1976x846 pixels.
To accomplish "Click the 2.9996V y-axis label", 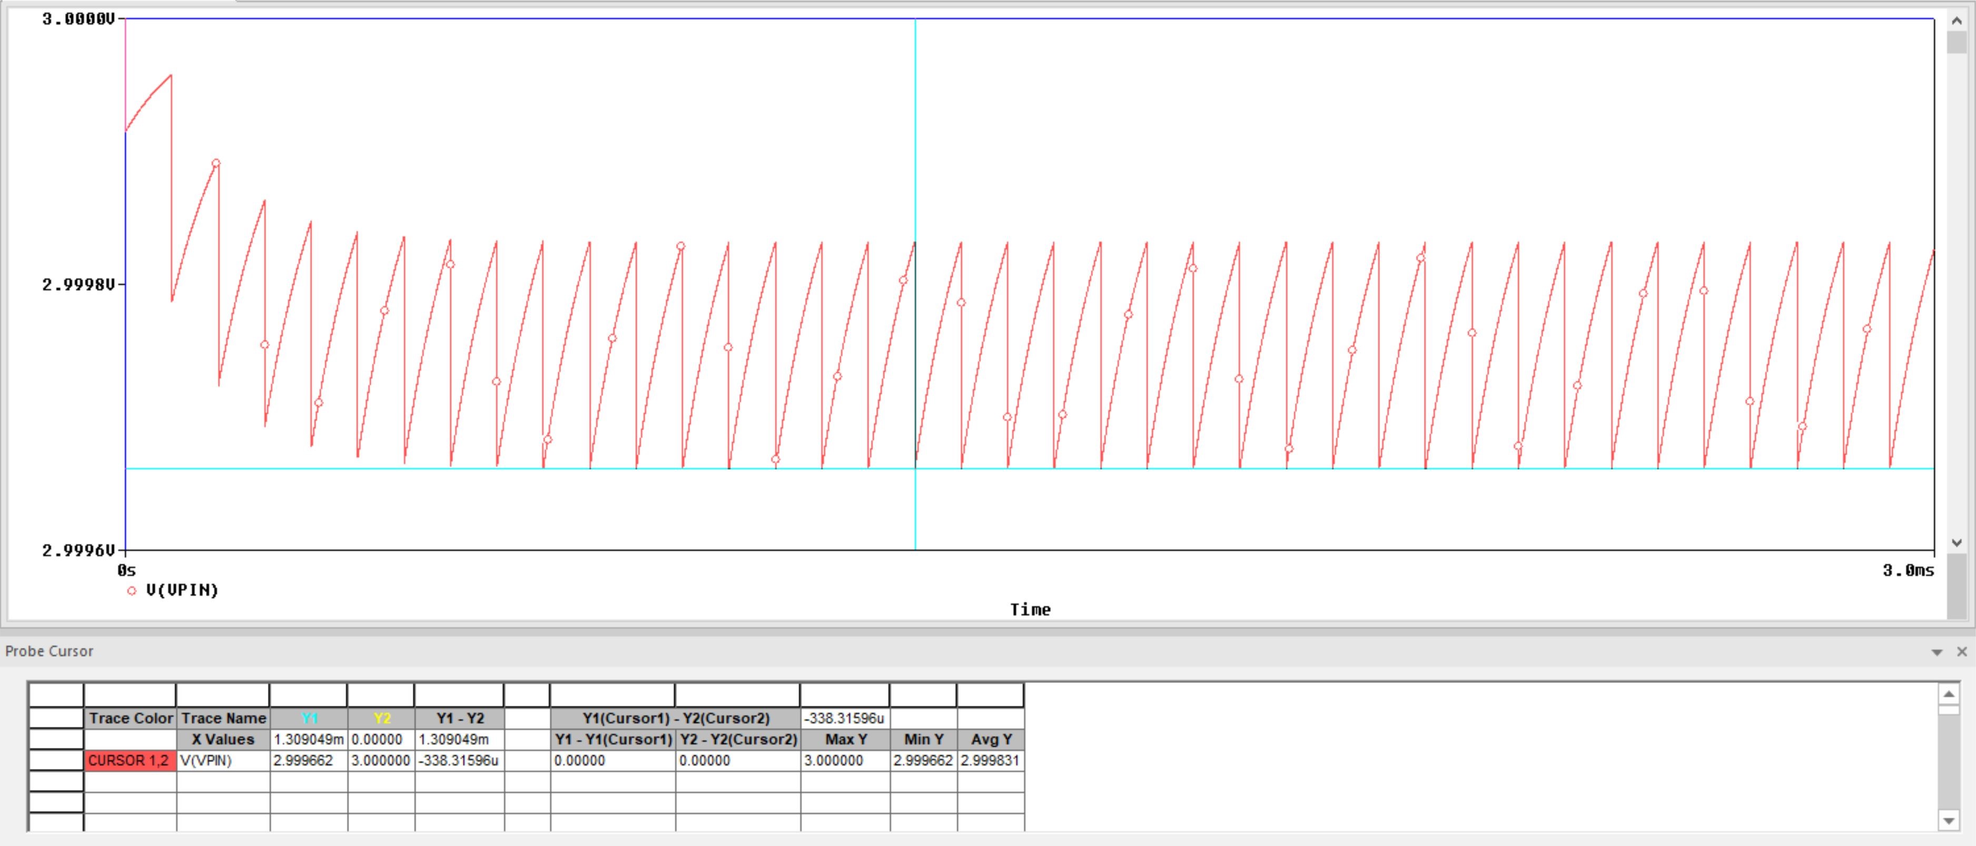I will (x=78, y=551).
